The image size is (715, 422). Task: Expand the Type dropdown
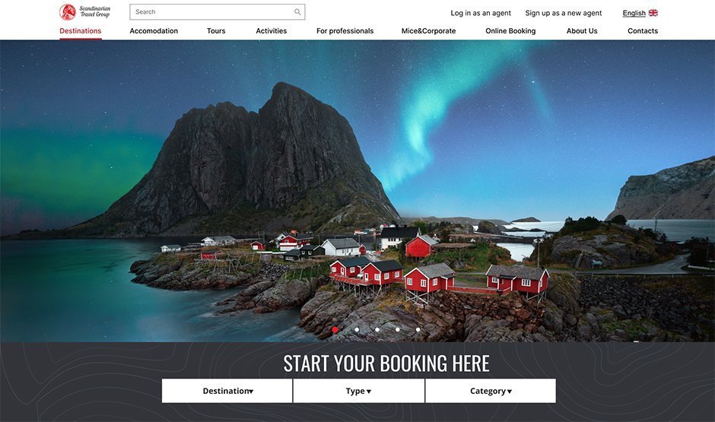click(359, 391)
